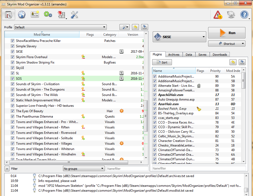This screenshot has height=196, width=253.
Task: Click the conflict flag icon for SL
Action: (x=83, y=73)
